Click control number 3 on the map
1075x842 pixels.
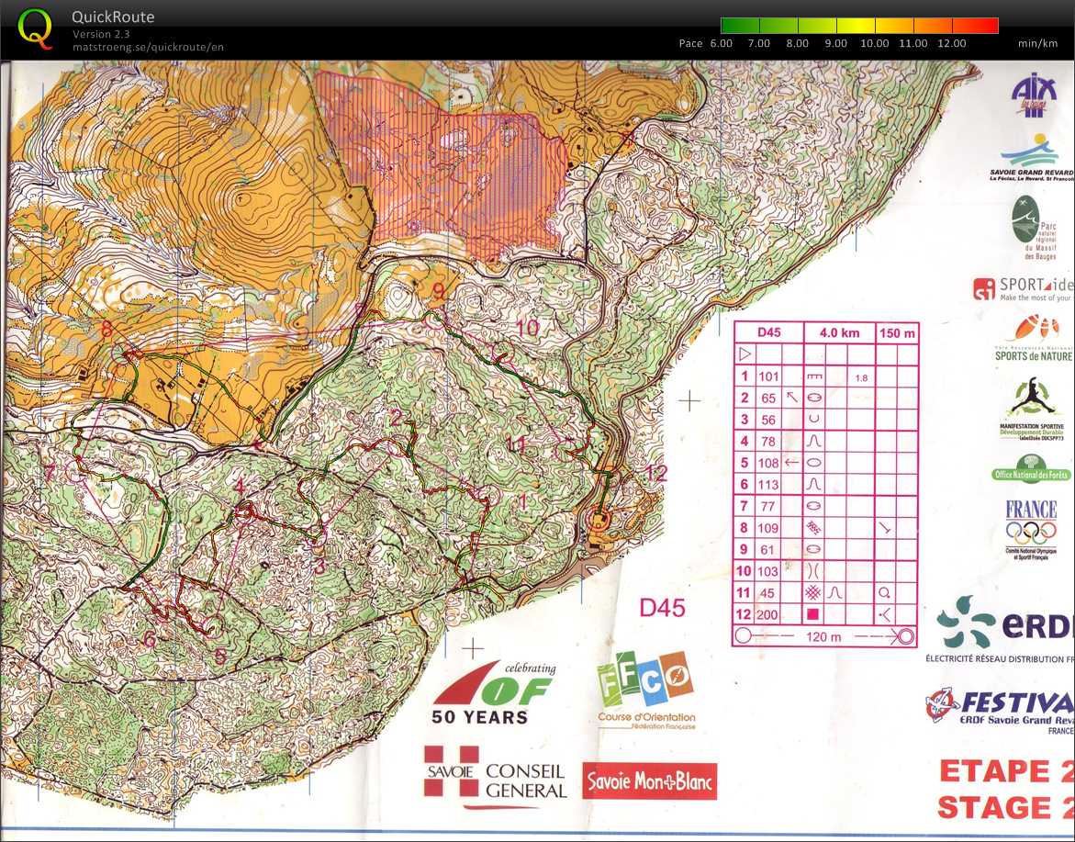319,567
